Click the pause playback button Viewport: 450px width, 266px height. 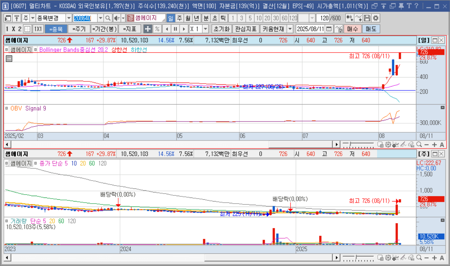click(175, 29)
